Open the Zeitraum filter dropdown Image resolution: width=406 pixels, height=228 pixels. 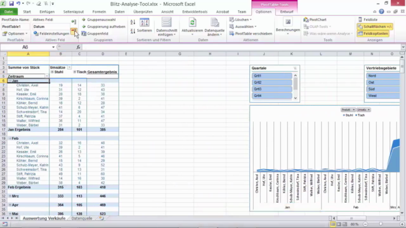[46, 76]
